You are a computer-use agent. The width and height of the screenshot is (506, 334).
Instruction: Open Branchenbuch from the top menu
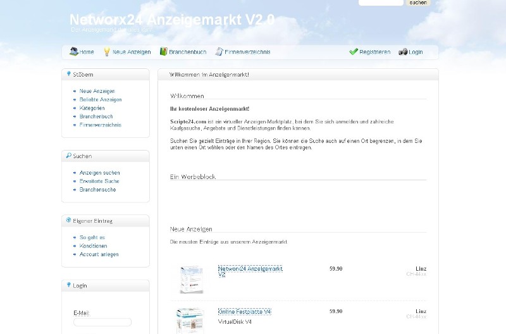click(187, 52)
